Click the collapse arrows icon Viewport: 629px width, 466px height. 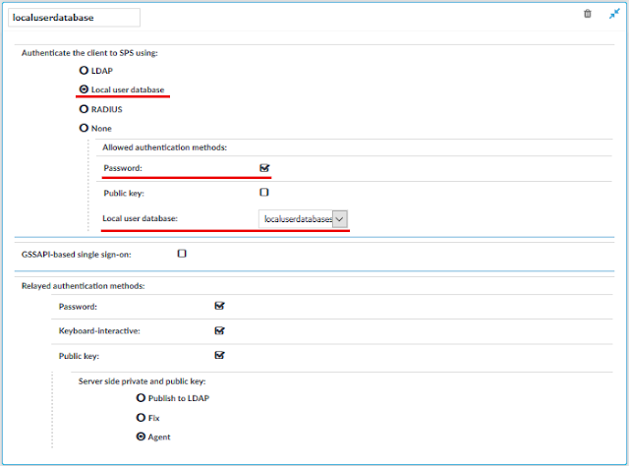pos(614,14)
